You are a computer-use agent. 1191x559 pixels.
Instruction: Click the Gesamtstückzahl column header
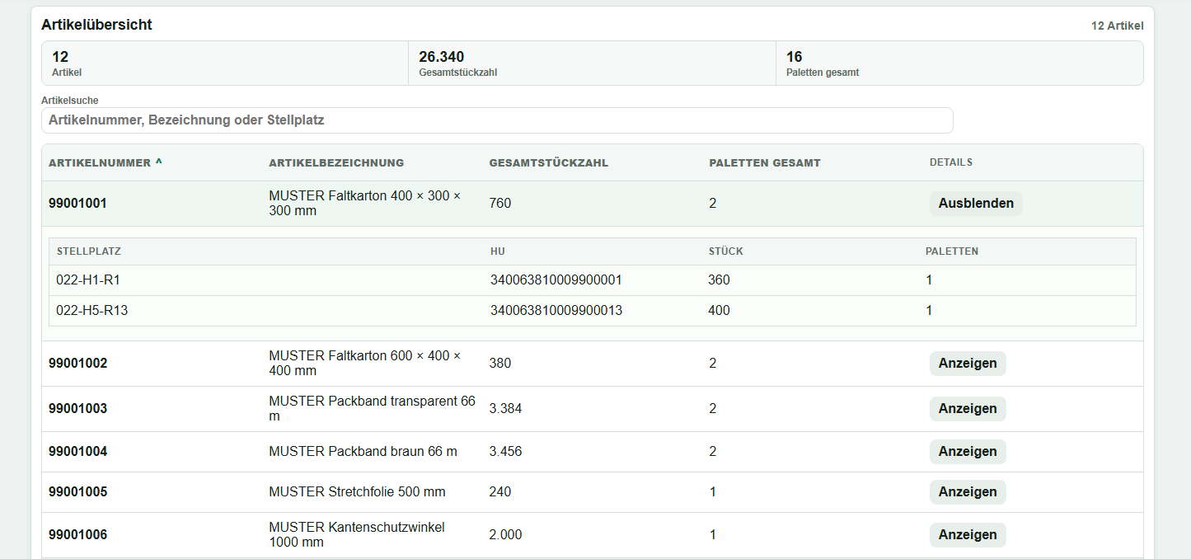click(548, 162)
